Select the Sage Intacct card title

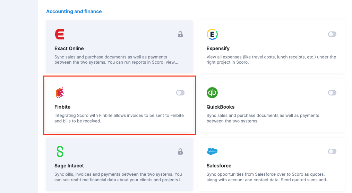(x=69, y=166)
